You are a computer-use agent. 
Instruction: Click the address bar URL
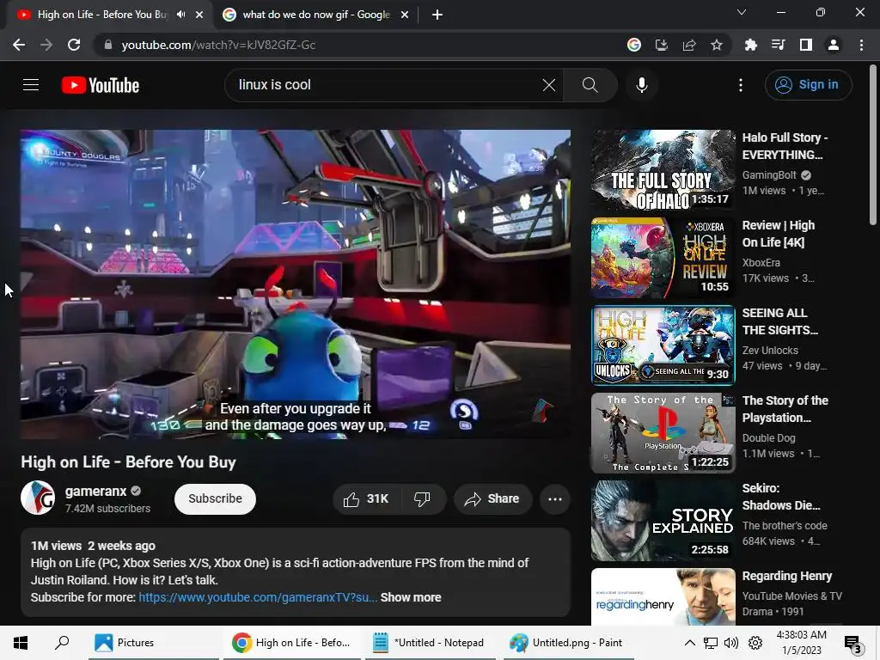pos(218,45)
